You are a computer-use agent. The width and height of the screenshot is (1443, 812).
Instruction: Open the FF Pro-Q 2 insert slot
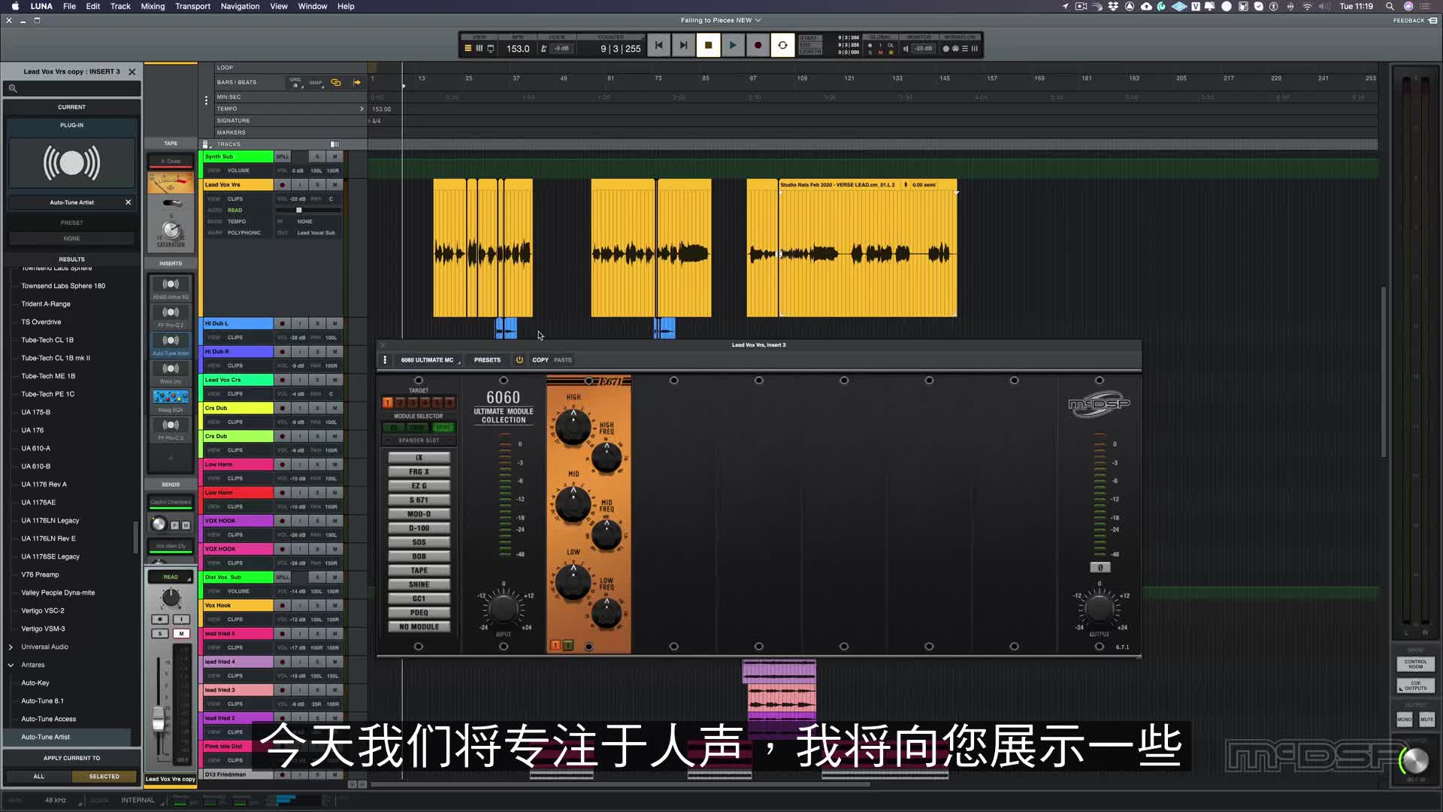pos(171,317)
